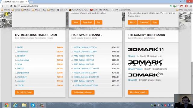This screenshot has height=108, width=193.
Task: Click the To Hall Of Fame button
Action: tap(24, 92)
